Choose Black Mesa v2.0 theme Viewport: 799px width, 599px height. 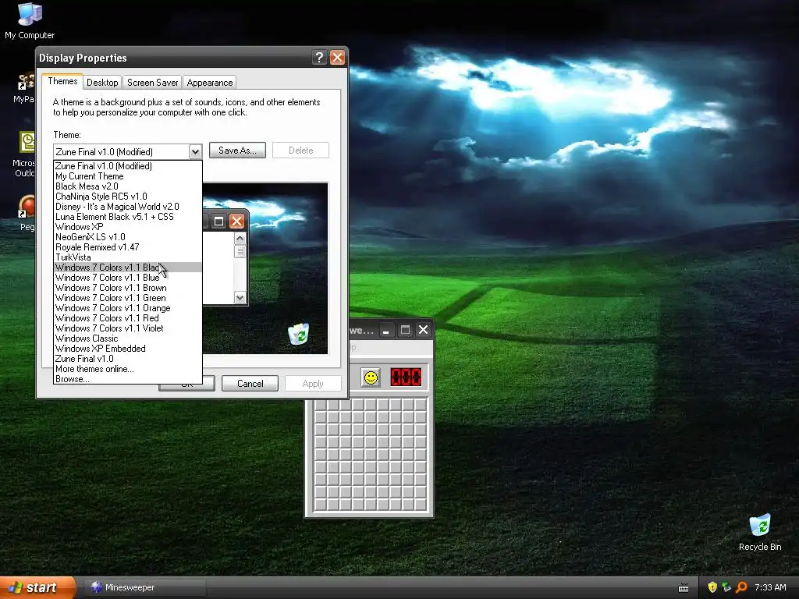pyautogui.click(x=128, y=186)
